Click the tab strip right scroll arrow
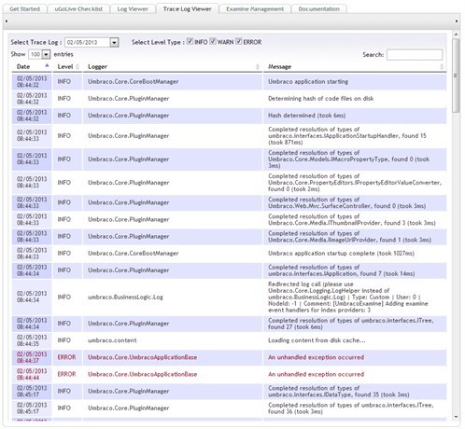The image size is (465, 429). 457,21
